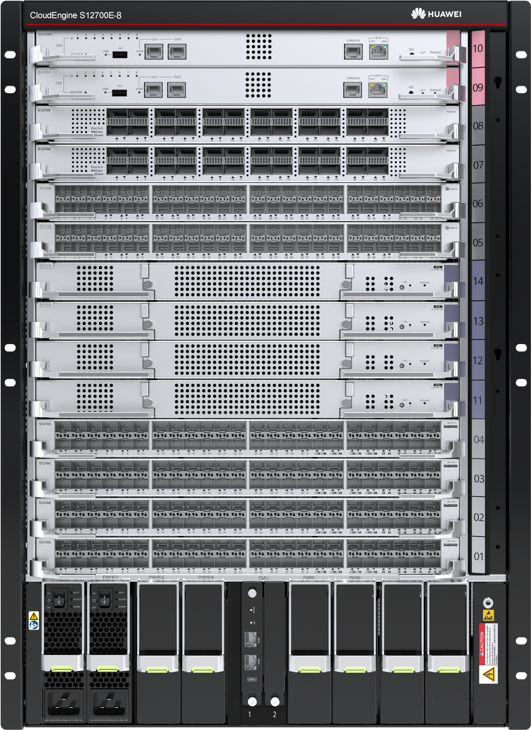Click the ESD grounding jack above the ESD symbol

pyautogui.click(x=488, y=603)
